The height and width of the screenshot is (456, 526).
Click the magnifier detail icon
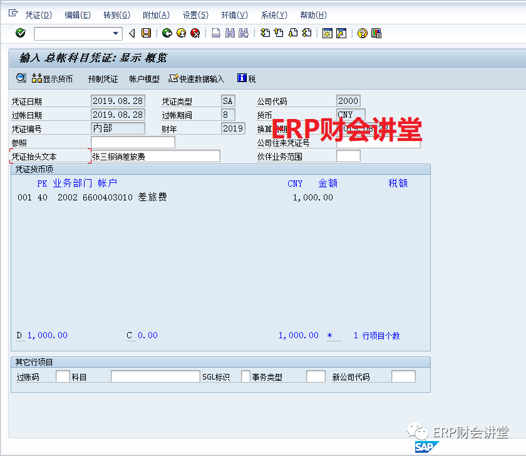pyautogui.click(x=21, y=78)
